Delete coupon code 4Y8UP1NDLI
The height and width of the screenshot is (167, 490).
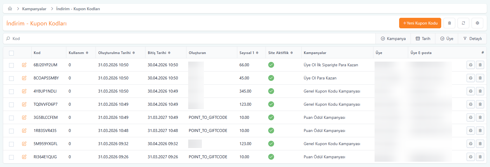click(x=480, y=91)
